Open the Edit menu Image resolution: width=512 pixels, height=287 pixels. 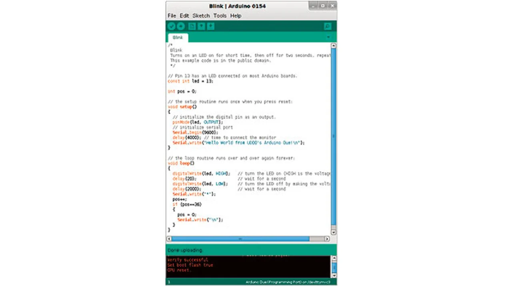pyautogui.click(x=184, y=16)
